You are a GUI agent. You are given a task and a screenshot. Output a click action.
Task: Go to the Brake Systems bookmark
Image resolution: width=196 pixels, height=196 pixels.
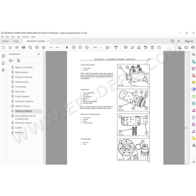coord(22,97)
